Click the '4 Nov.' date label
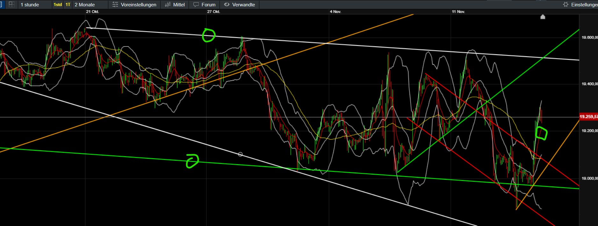Viewport: 598px width, 226px height. point(335,11)
